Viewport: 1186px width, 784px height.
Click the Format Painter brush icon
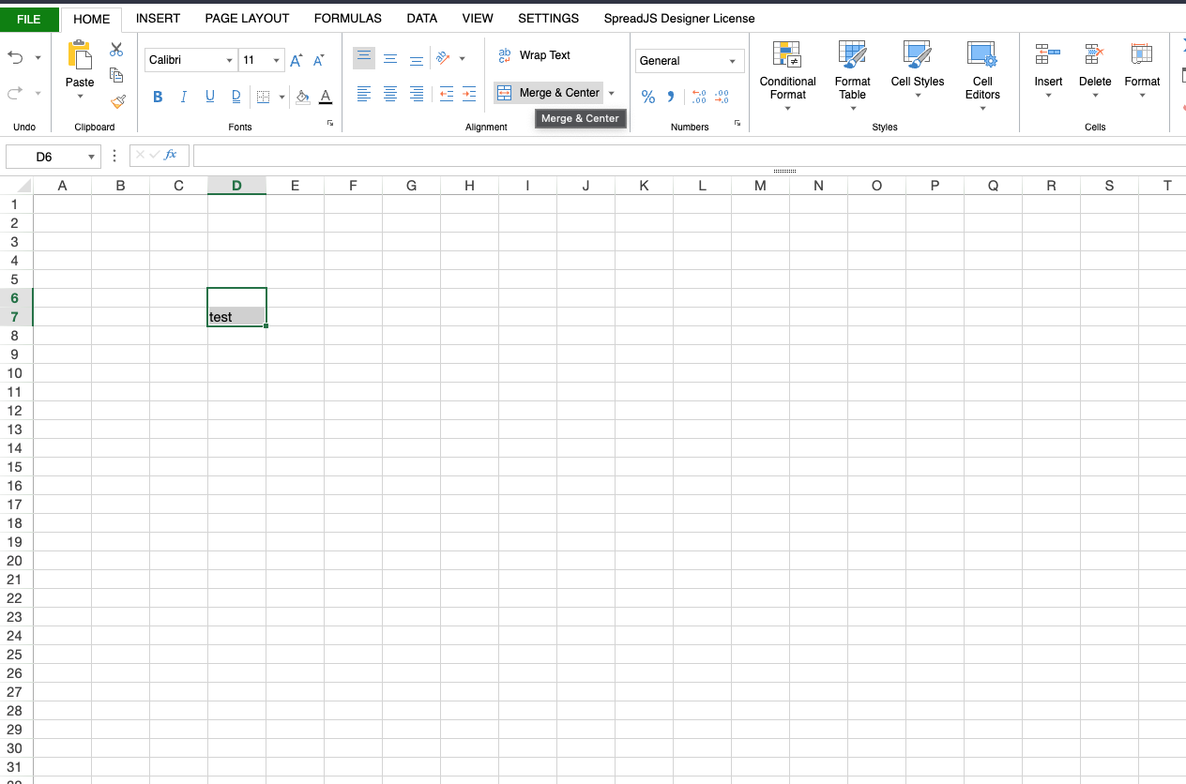[x=117, y=100]
